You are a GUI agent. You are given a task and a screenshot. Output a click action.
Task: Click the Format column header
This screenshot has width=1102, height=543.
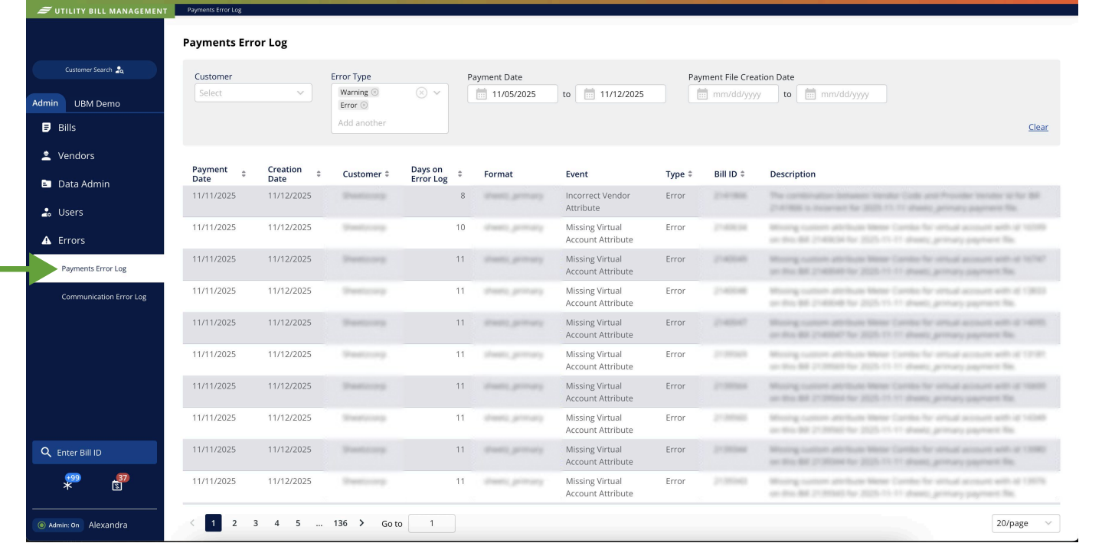tap(499, 174)
